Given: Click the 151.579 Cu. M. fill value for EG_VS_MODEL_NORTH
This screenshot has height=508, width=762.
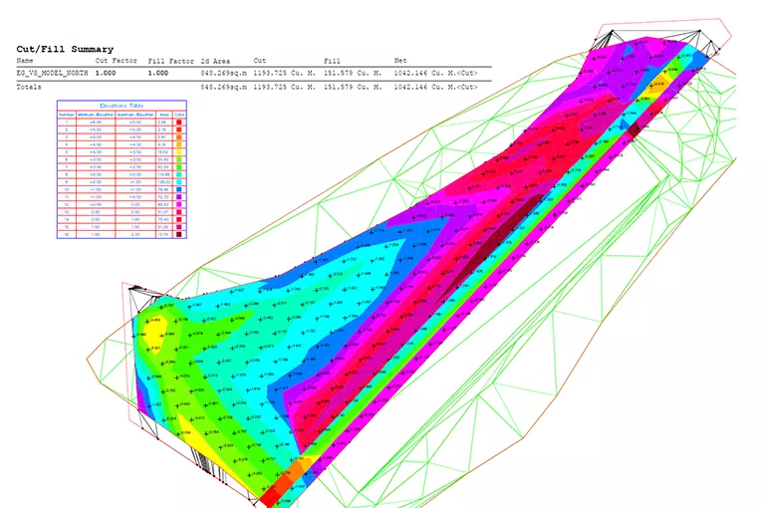Looking at the screenshot, I should tap(352, 73).
